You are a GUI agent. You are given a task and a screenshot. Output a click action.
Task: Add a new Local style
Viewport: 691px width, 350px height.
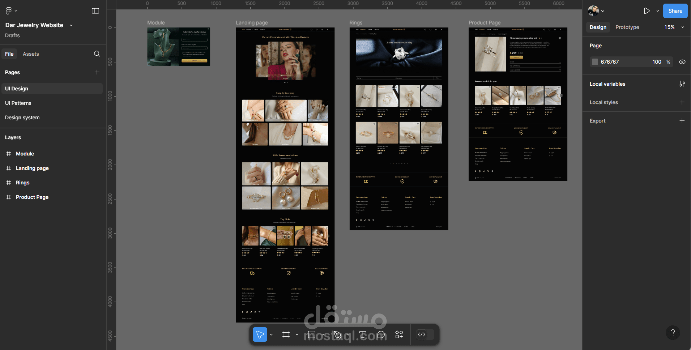pos(682,102)
